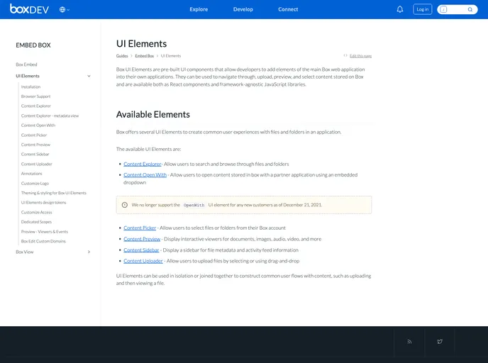Open Content Sidebar sidebar page

(x=35, y=155)
